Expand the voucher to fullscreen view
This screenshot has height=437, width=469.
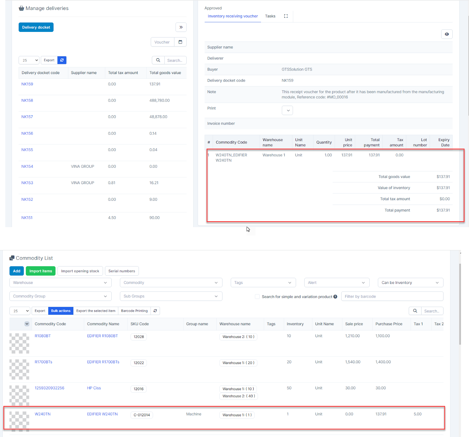[286, 16]
